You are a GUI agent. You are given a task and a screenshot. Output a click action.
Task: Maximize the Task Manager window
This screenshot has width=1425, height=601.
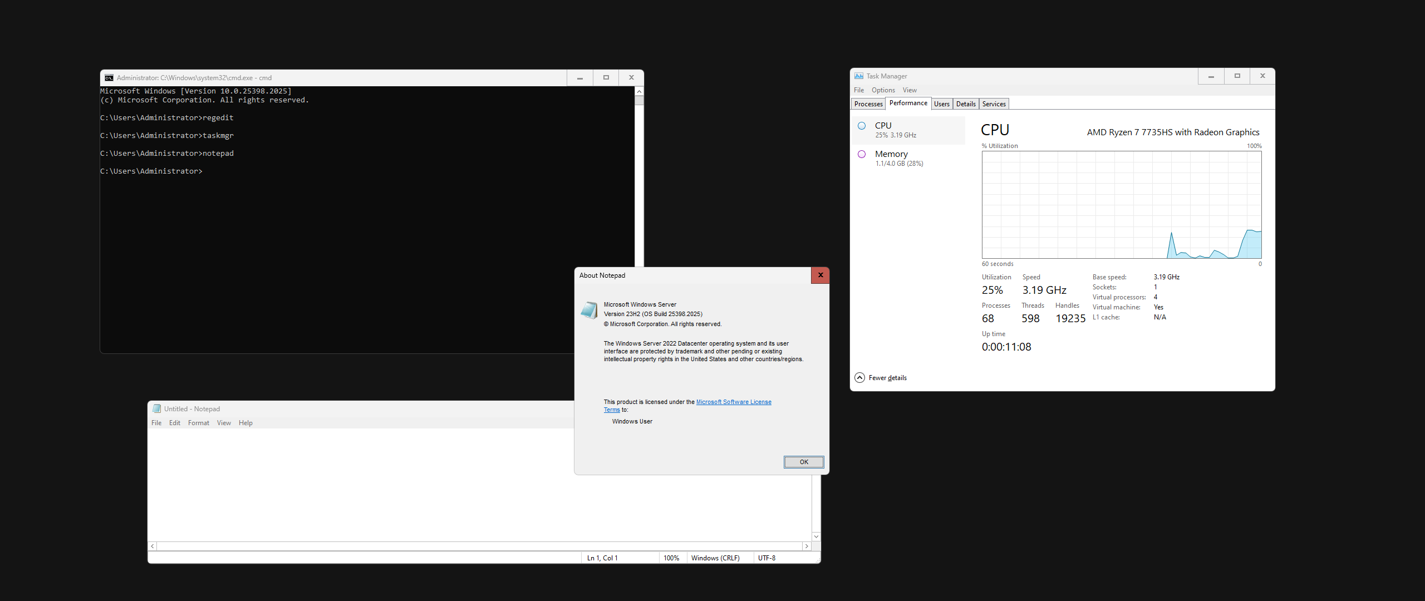[x=1237, y=76]
